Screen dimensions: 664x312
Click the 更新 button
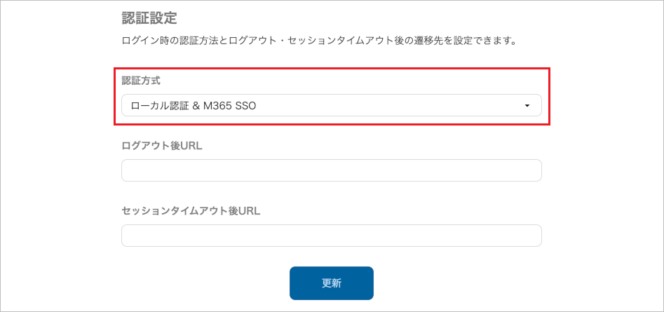tap(331, 283)
